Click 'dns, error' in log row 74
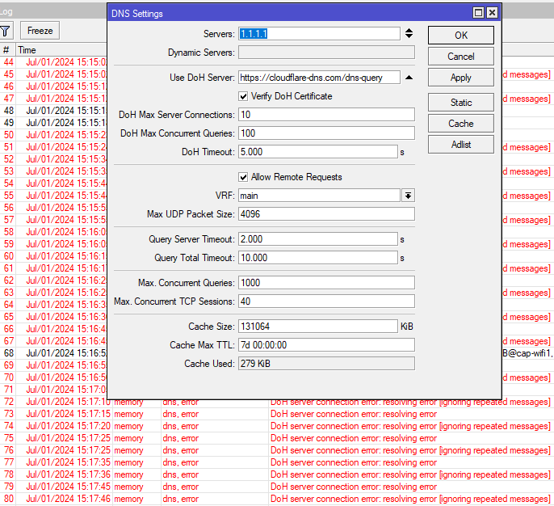 [x=181, y=426]
